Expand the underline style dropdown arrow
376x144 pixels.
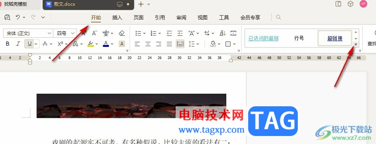pyautogui.click(x=36, y=44)
